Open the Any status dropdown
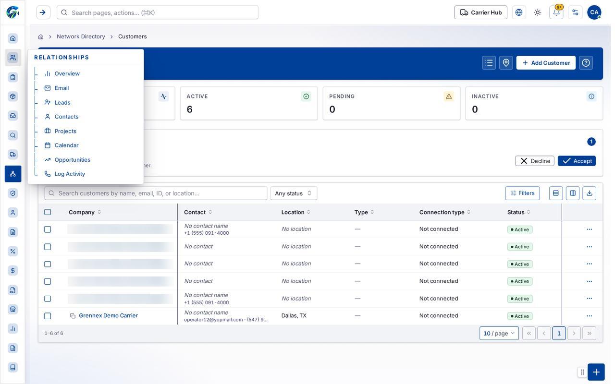This screenshot has width=615, height=384. click(294, 193)
